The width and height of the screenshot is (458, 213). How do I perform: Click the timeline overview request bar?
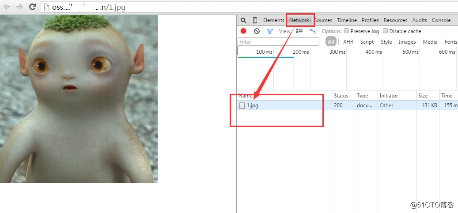click(265, 57)
